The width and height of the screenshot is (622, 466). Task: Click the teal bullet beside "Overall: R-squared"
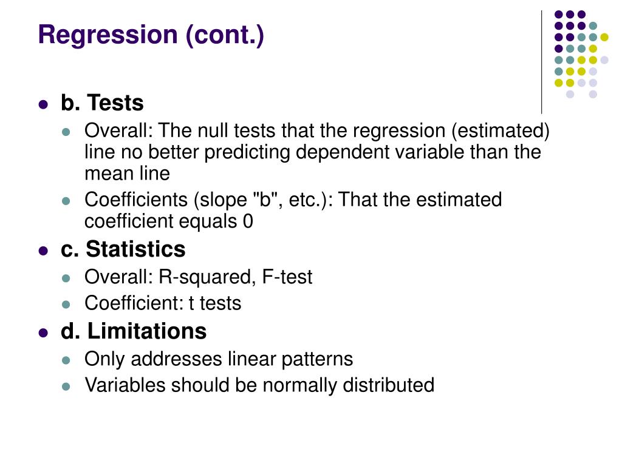pos(66,279)
